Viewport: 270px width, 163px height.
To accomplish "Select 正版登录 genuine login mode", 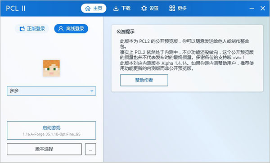I will [32, 29].
